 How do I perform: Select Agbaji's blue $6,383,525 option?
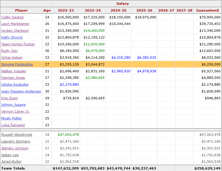coord(147,57)
